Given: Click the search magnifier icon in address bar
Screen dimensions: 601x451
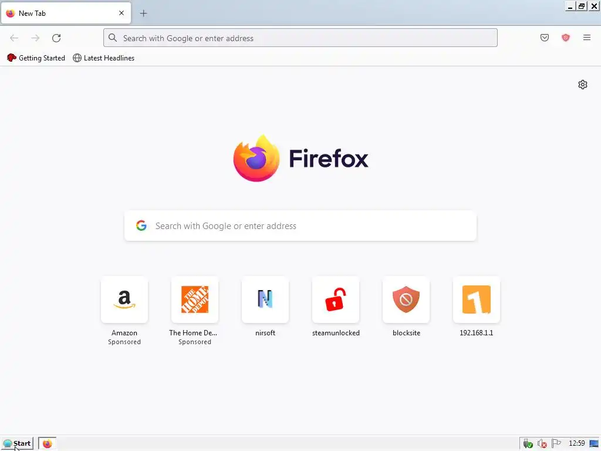Looking at the screenshot, I should click(112, 38).
